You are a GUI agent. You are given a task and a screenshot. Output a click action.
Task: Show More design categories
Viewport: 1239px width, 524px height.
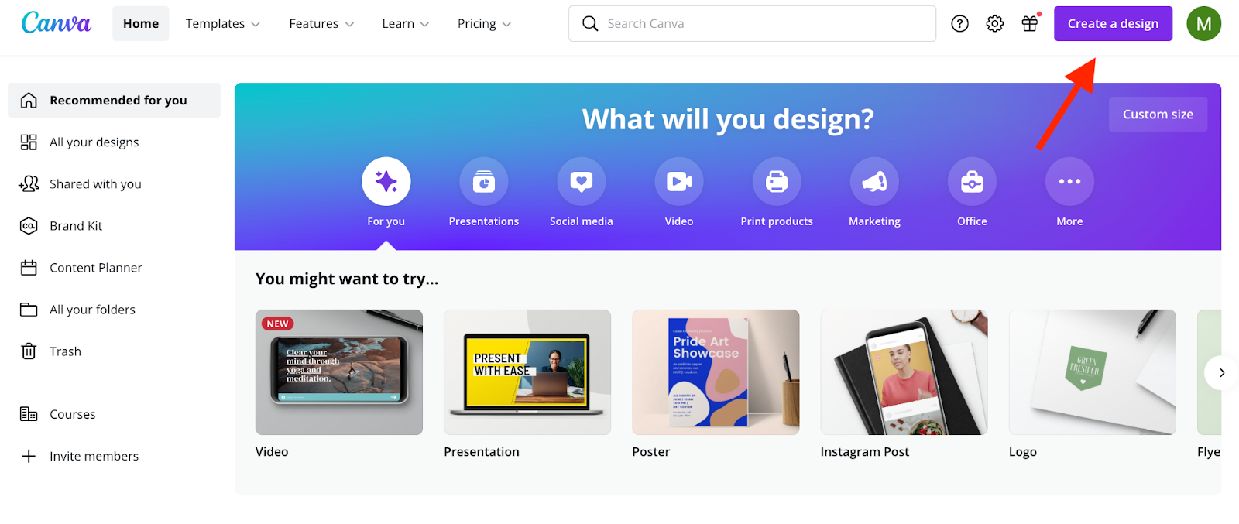point(1069,182)
